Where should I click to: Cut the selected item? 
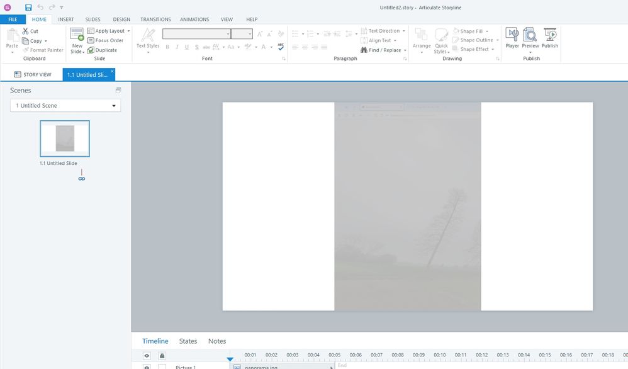[x=30, y=31]
